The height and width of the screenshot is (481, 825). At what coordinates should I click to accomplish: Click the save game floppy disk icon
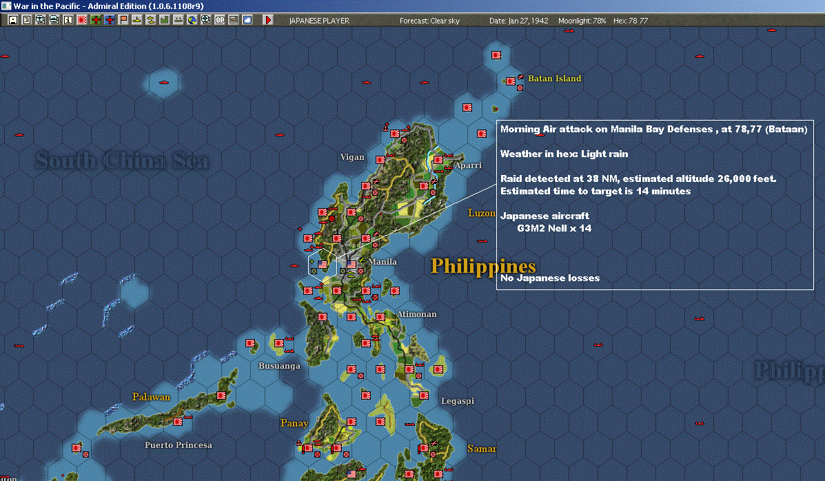click(x=13, y=20)
